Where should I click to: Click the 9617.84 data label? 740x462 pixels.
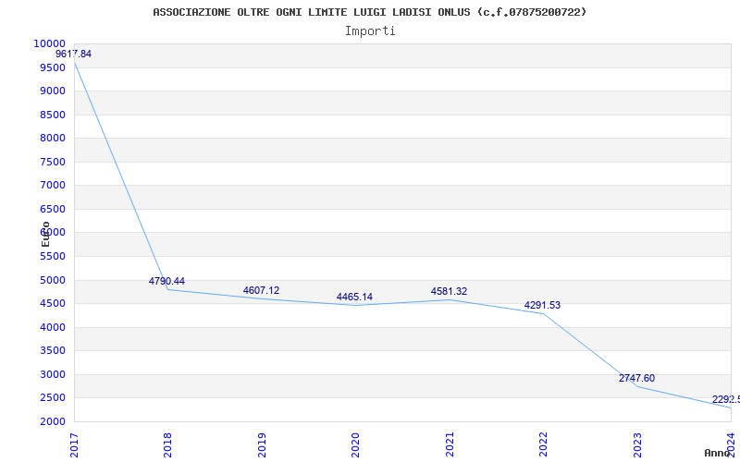(74, 54)
